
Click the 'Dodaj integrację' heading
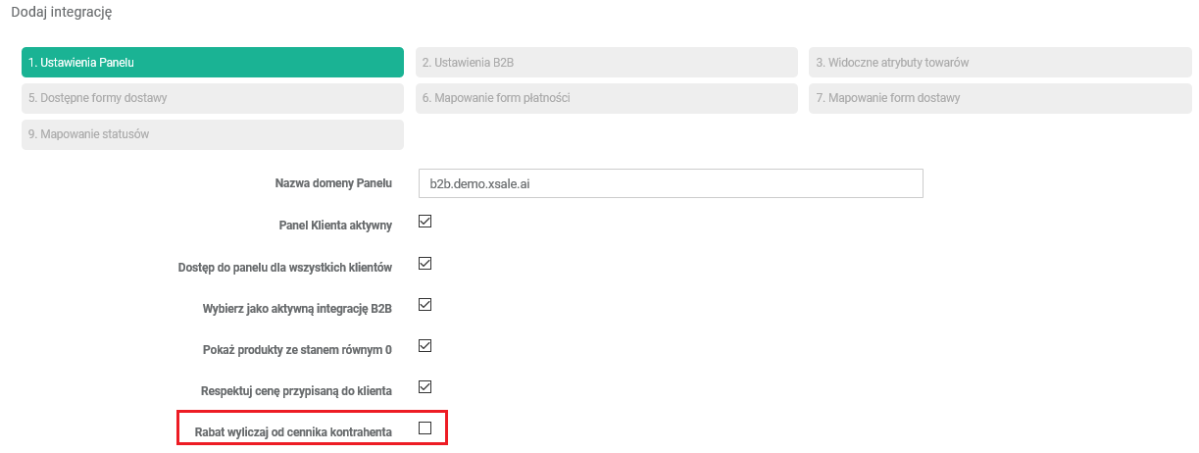tap(60, 12)
